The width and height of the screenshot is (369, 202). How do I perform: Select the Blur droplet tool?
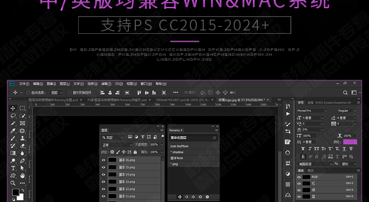pyautogui.click(x=22, y=153)
